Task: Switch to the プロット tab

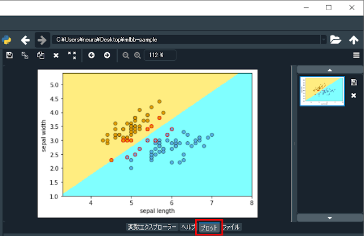Action: pyautogui.click(x=209, y=227)
